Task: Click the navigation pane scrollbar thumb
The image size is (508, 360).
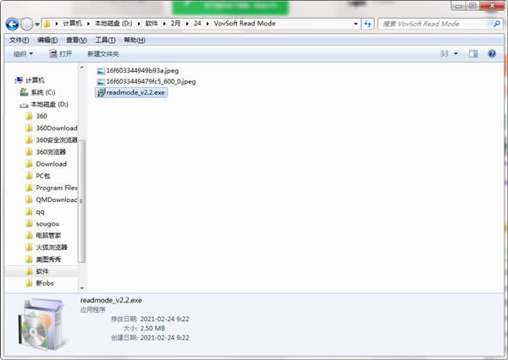Action: (x=81, y=201)
